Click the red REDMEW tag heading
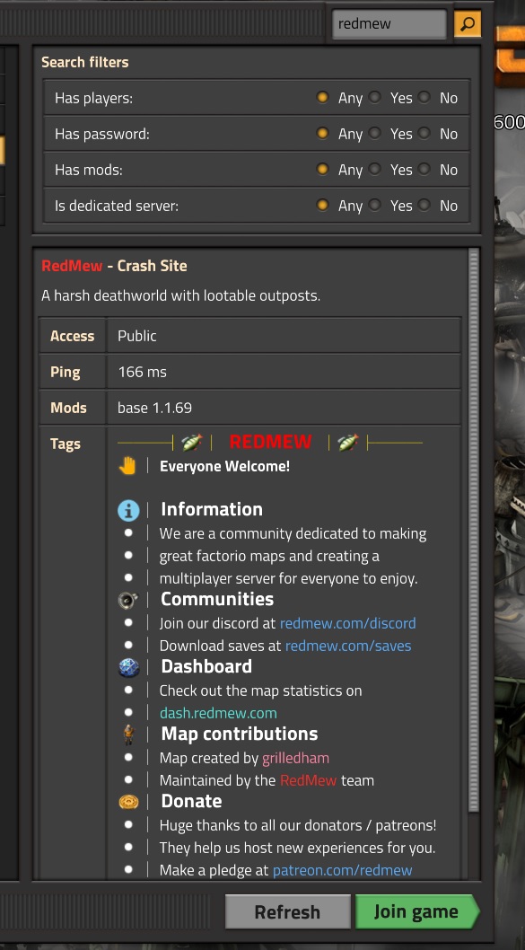Viewport: 525px width, 950px height. tap(271, 443)
